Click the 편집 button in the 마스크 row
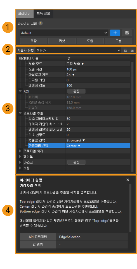Screen dimensions: 137x269 [76, 162]
